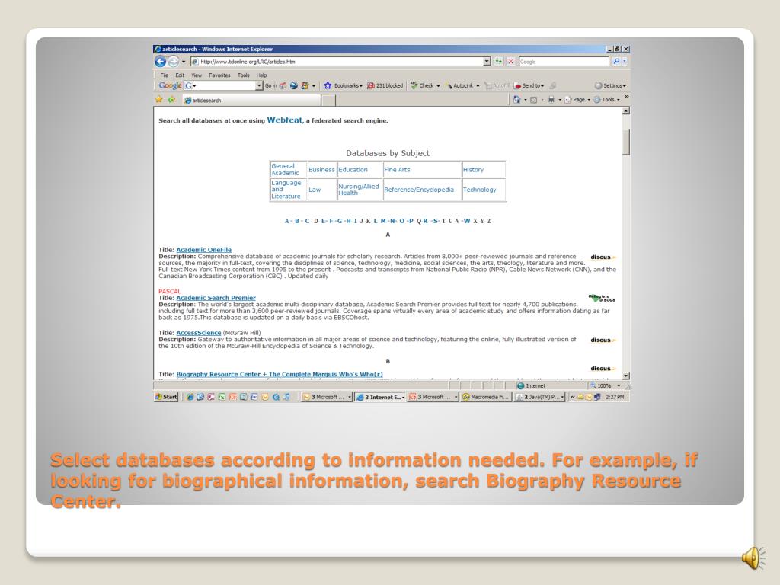780x585 pixels.
Task: Open the Law subject link
Action: (x=315, y=190)
